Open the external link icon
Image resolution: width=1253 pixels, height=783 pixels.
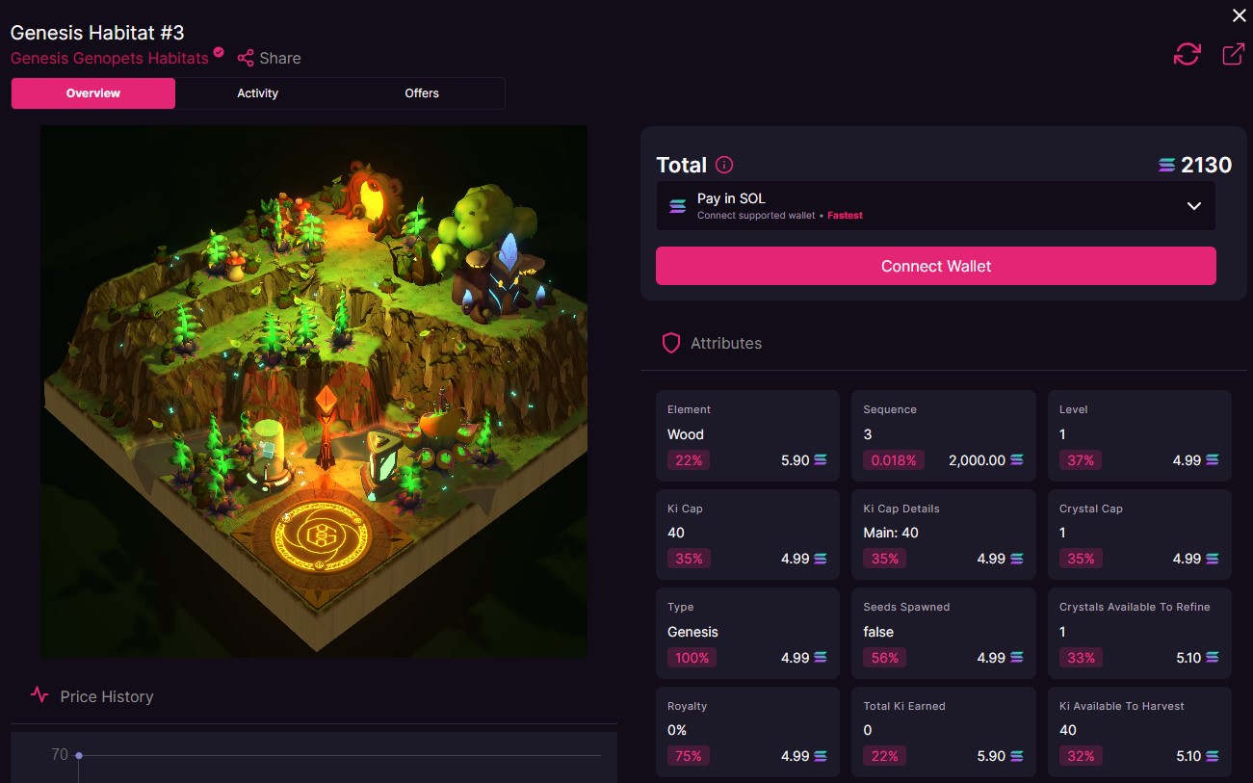(1233, 54)
